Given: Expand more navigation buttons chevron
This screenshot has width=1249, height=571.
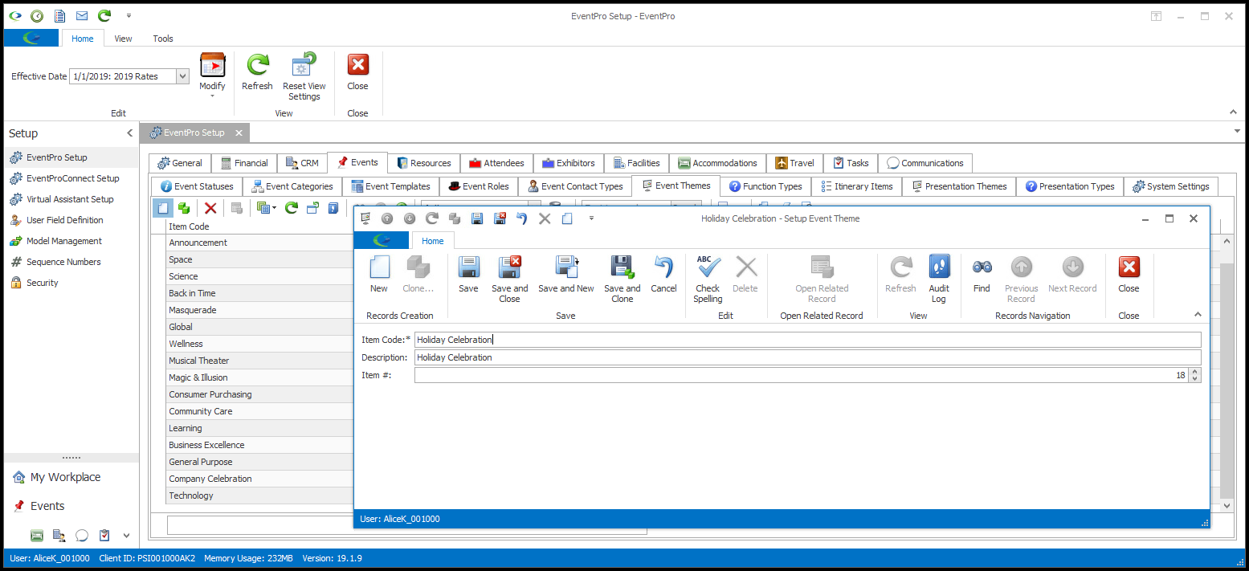Looking at the screenshot, I should pyautogui.click(x=126, y=536).
